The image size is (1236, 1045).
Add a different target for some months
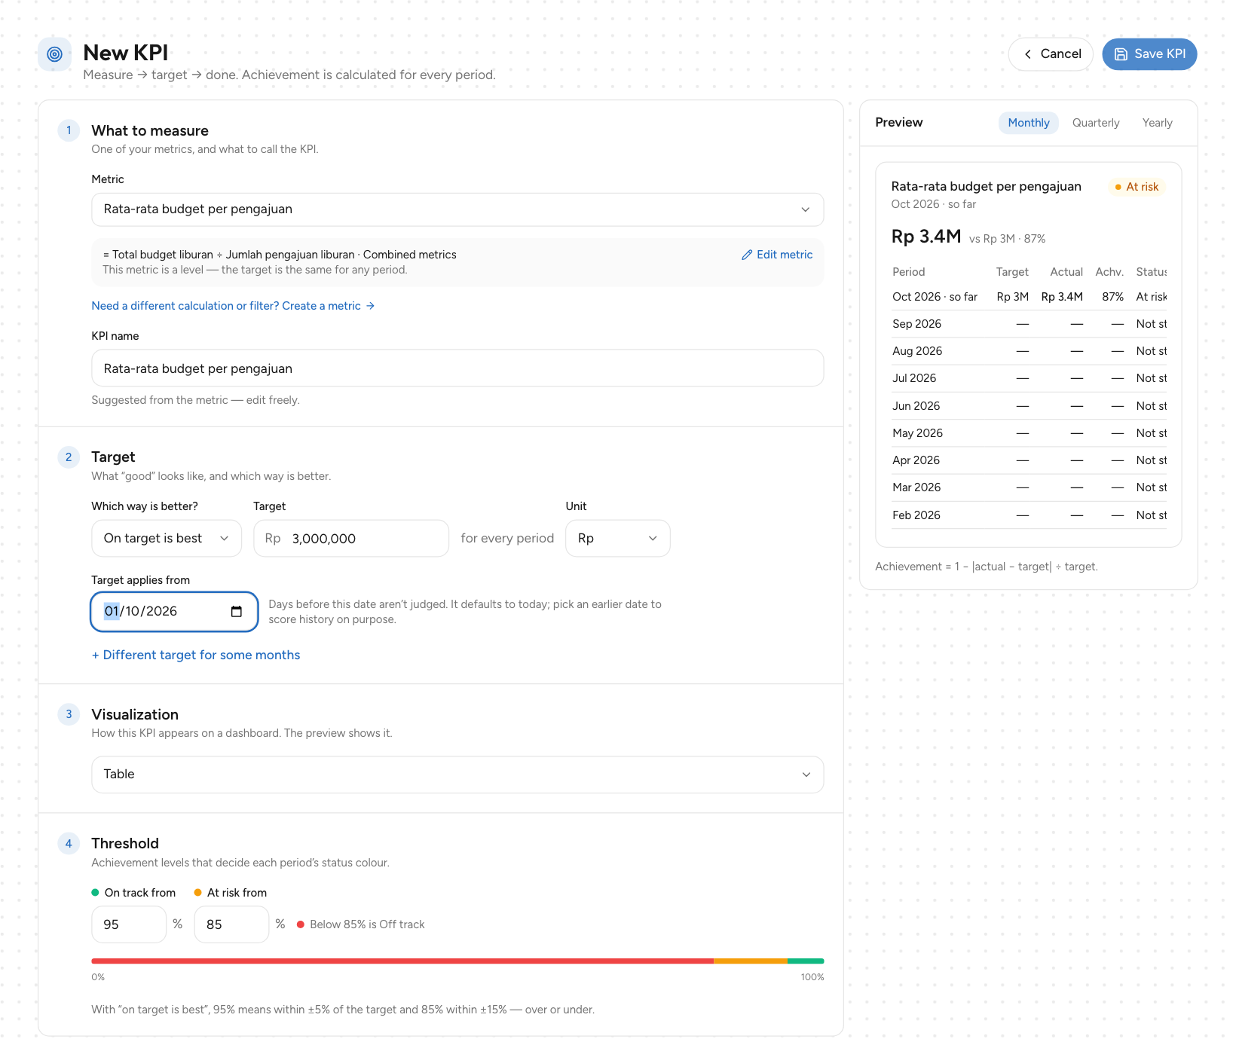pyautogui.click(x=196, y=655)
